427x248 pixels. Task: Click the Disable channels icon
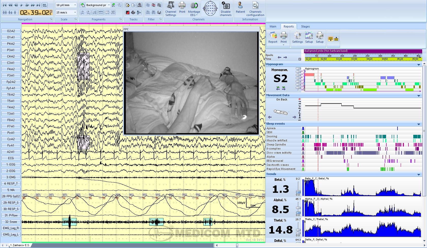(226, 9)
